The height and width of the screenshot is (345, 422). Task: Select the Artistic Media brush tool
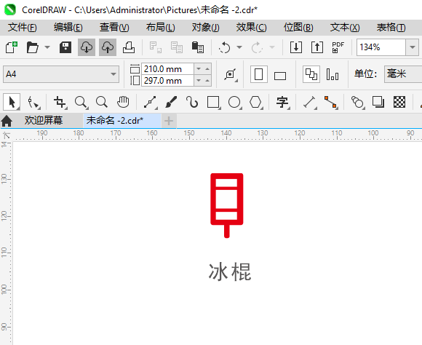(x=171, y=103)
